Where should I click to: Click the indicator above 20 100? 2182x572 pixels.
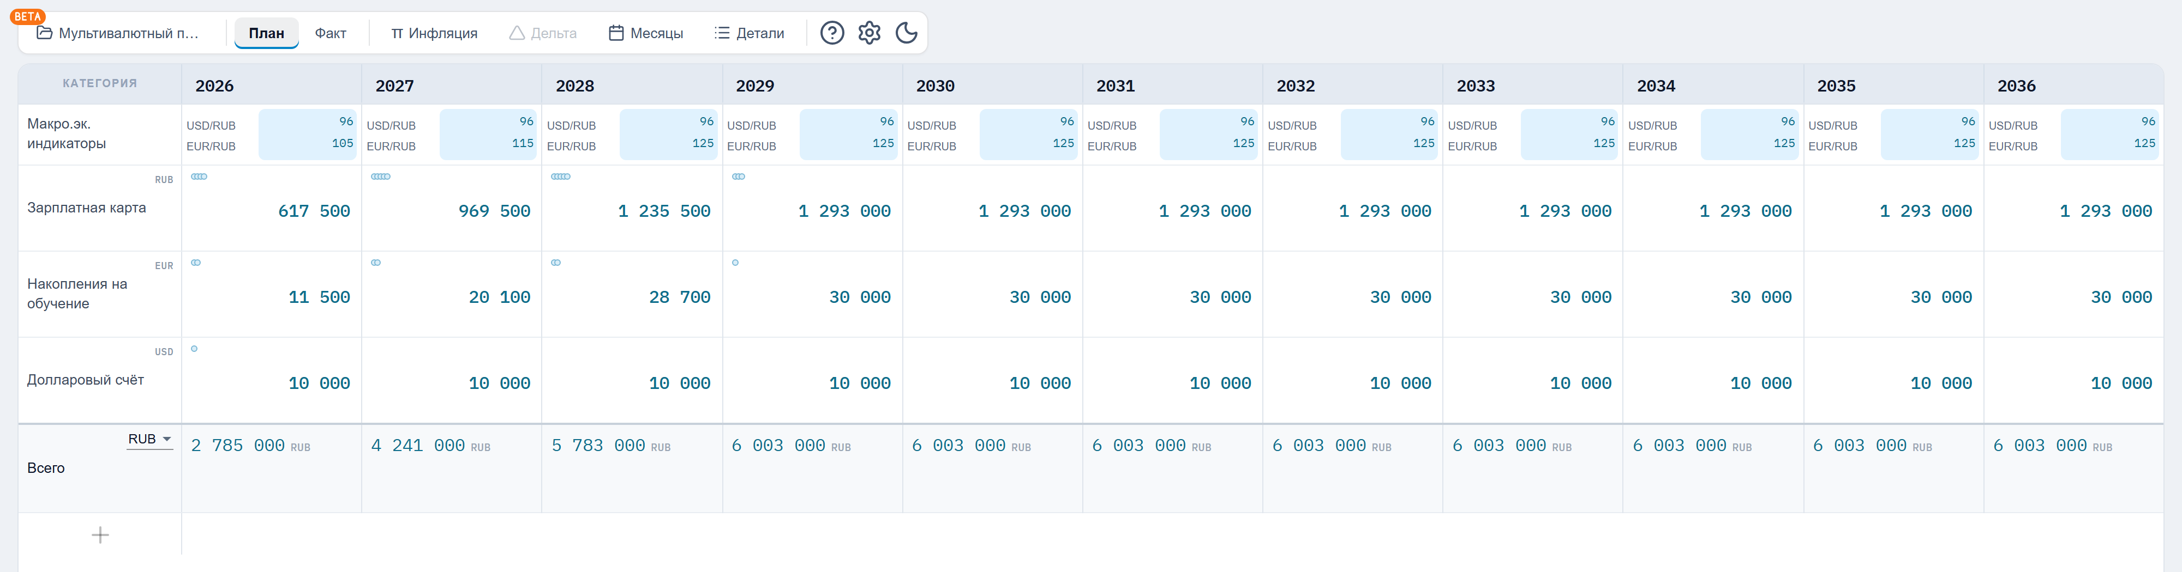376,263
